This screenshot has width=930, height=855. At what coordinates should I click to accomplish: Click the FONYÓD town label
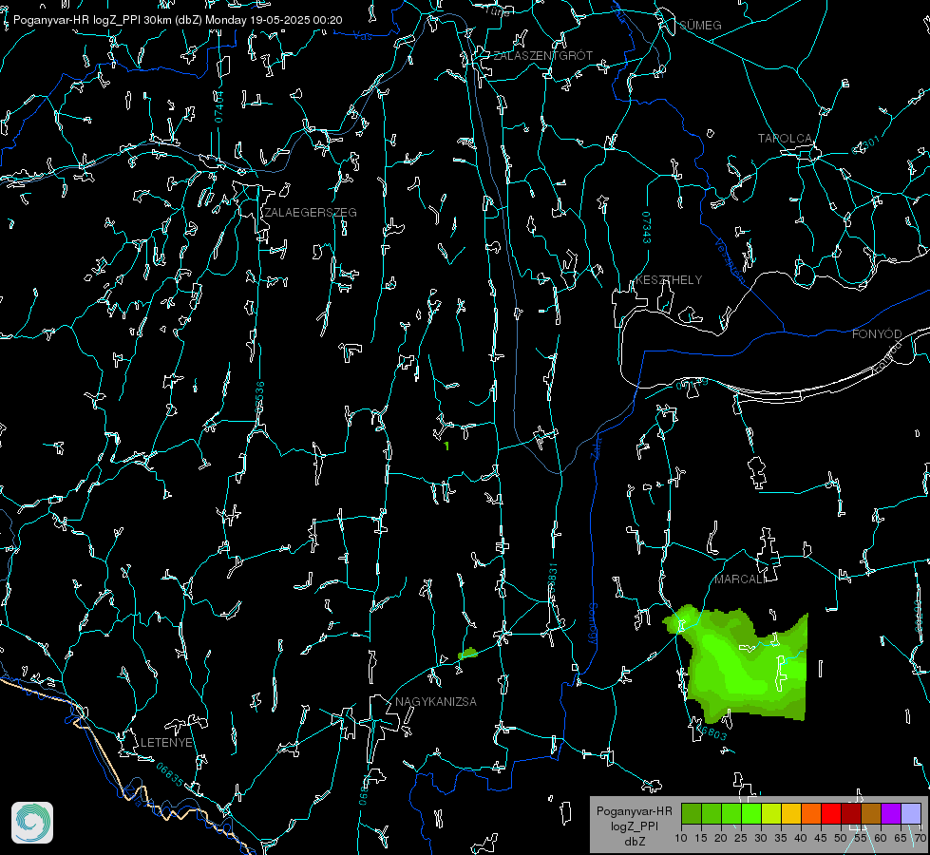(x=877, y=334)
